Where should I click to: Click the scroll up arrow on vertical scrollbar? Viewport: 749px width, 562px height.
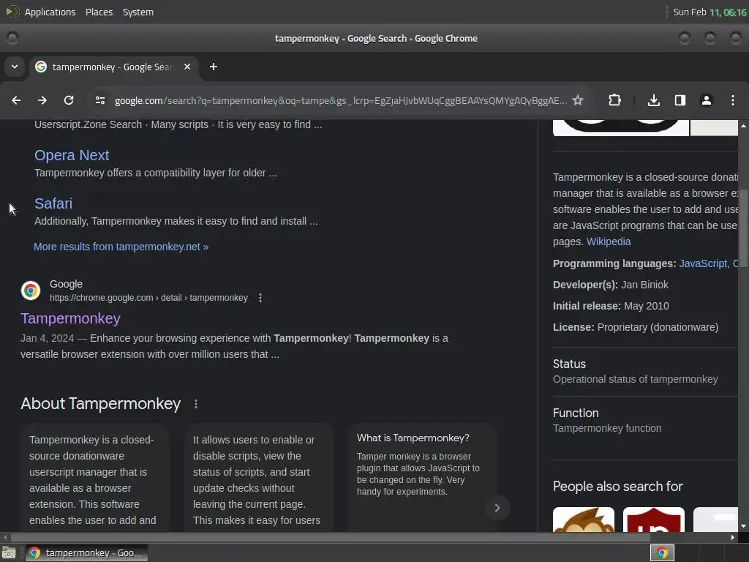pos(743,126)
